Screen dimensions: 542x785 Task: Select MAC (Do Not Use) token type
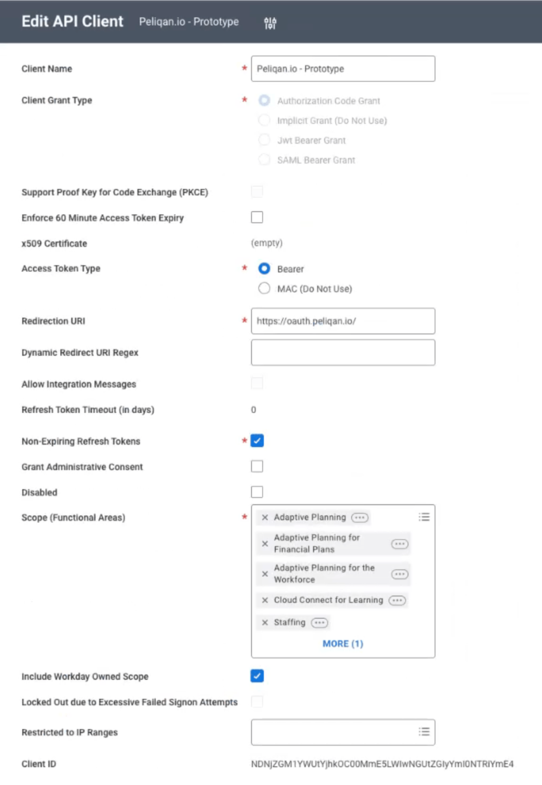[264, 288]
